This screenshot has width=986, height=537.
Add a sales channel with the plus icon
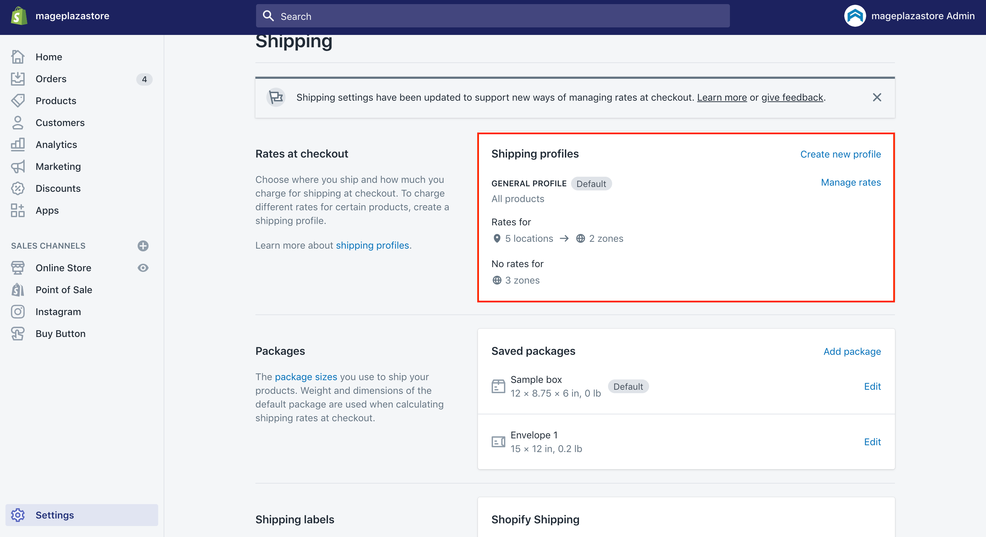143,246
